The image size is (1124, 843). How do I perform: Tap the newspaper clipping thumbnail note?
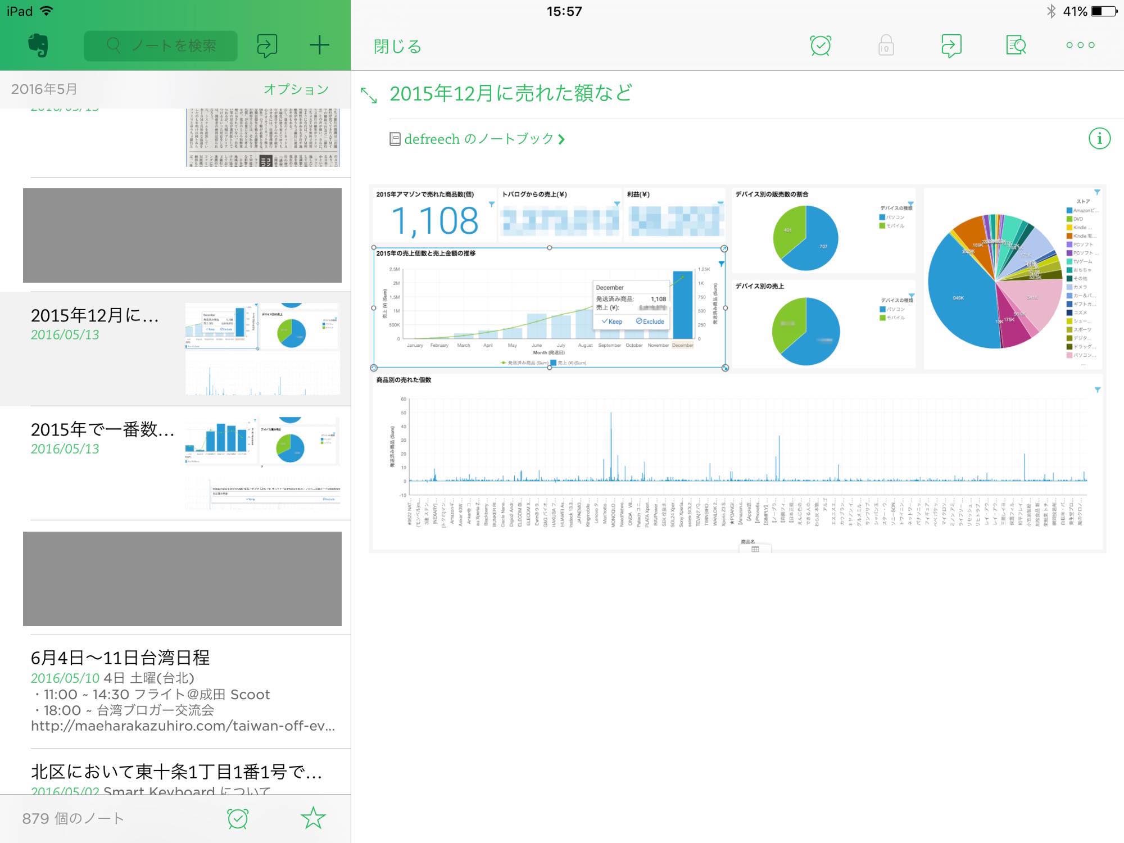click(263, 138)
